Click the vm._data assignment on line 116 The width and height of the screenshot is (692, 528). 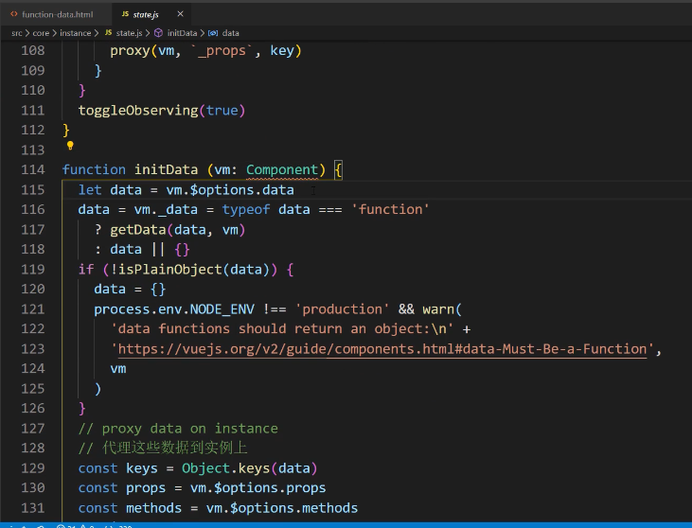pos(166,209)
